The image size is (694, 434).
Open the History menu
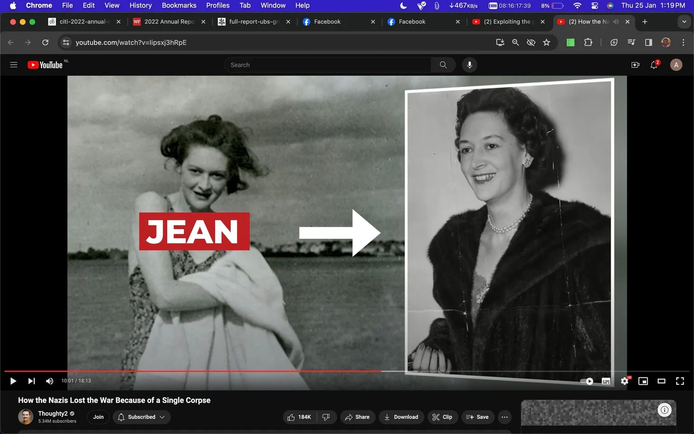(141, 5)
